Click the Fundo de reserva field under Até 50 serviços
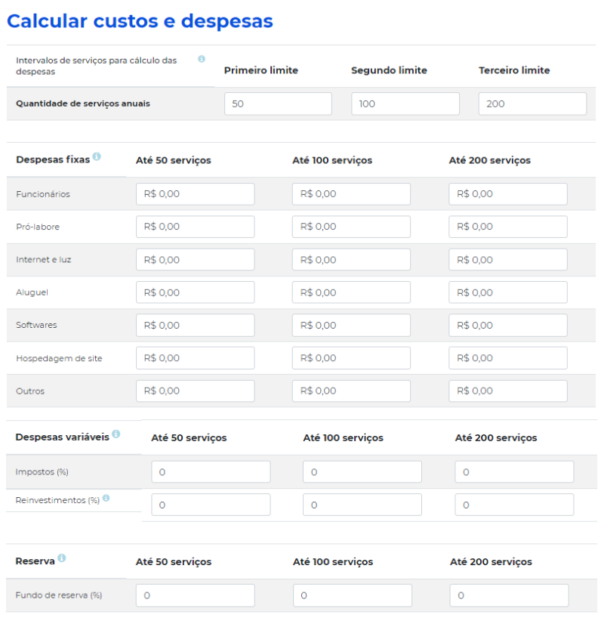Screen dimensions: 604x618 [195, 595]
